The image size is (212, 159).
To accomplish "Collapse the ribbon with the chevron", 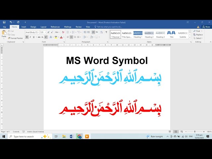I will tap(211, 42).
